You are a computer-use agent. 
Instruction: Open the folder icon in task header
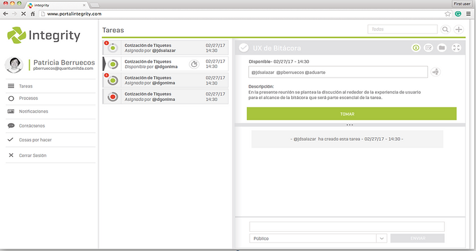pyautogui.click(x=442, y=48)
